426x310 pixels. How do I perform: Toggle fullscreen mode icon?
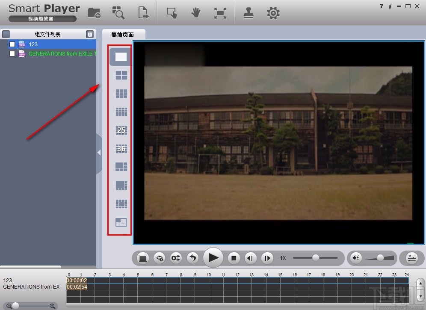pyautogui.click(x=220, y=13)
